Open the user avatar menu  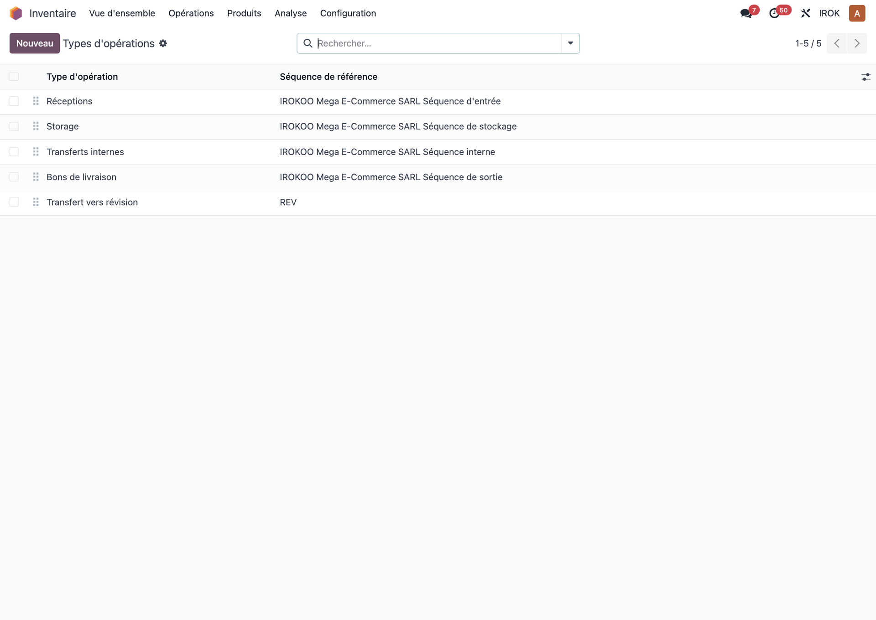[x=857, y=13]
